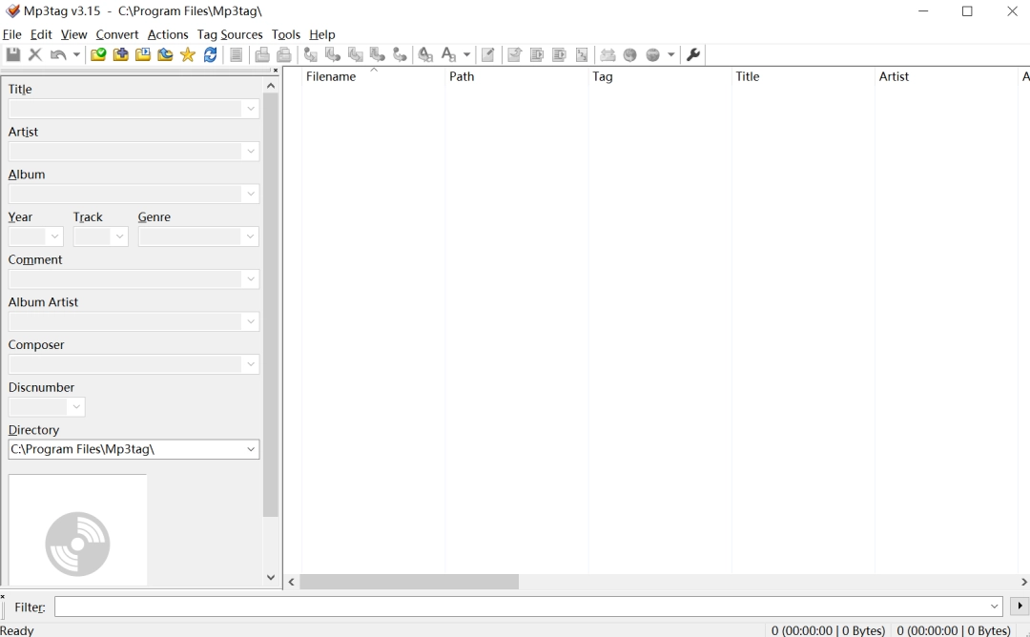Open the Tag Sources menu
Viewport: 1030px width, 637px height.
point(230,34)
